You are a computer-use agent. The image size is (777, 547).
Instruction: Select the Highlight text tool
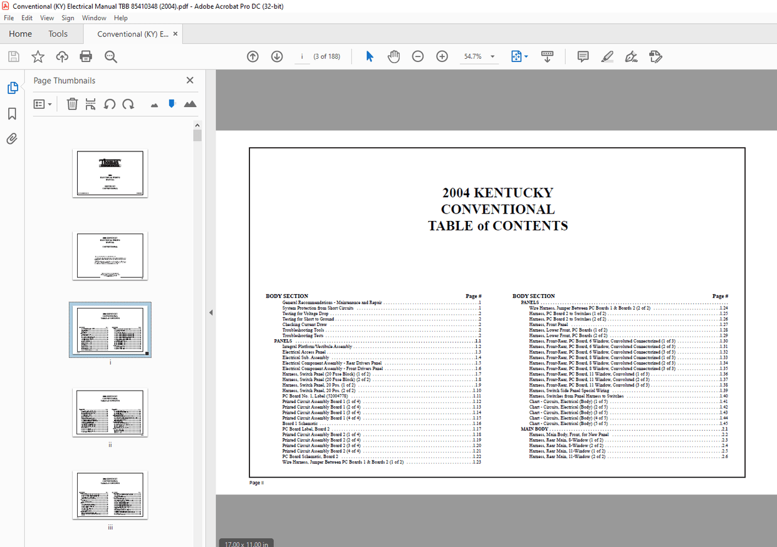607,56
